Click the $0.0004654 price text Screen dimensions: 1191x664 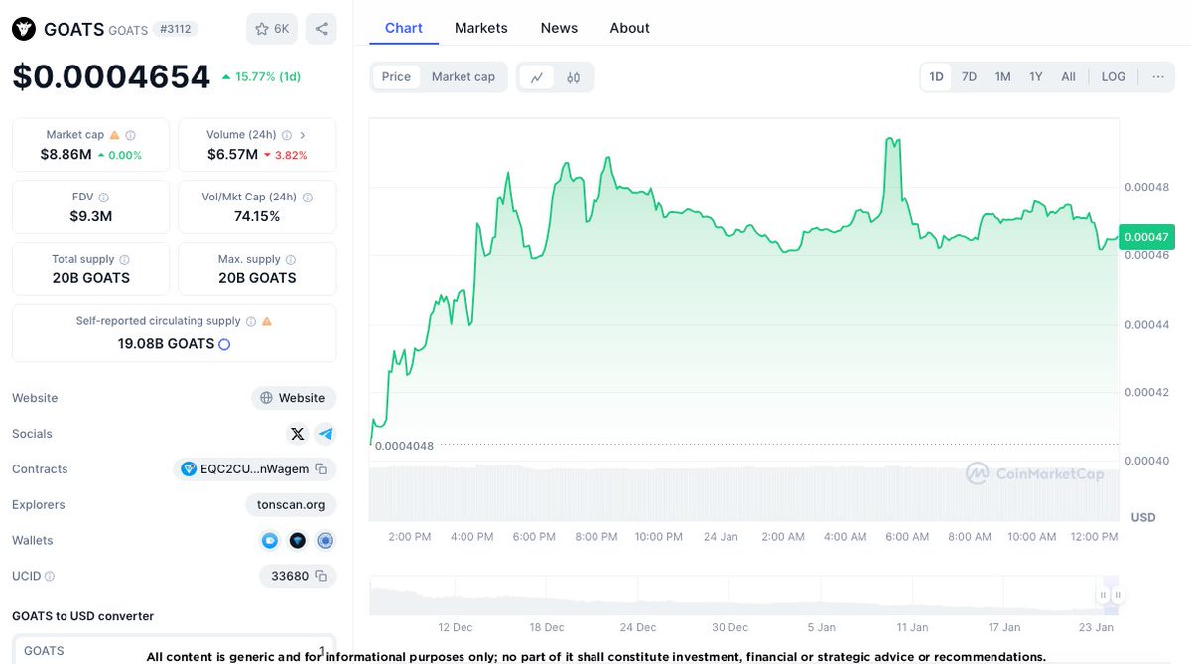click(x=111, y=77)
